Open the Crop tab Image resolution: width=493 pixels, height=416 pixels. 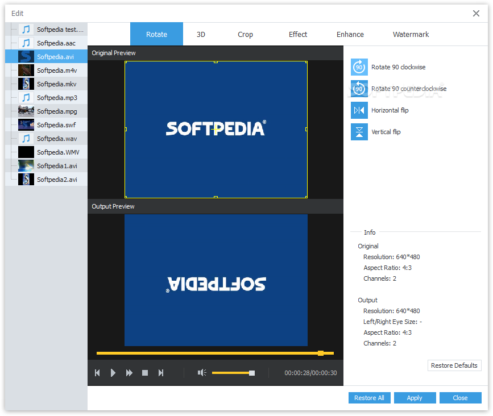click(245, 34)
